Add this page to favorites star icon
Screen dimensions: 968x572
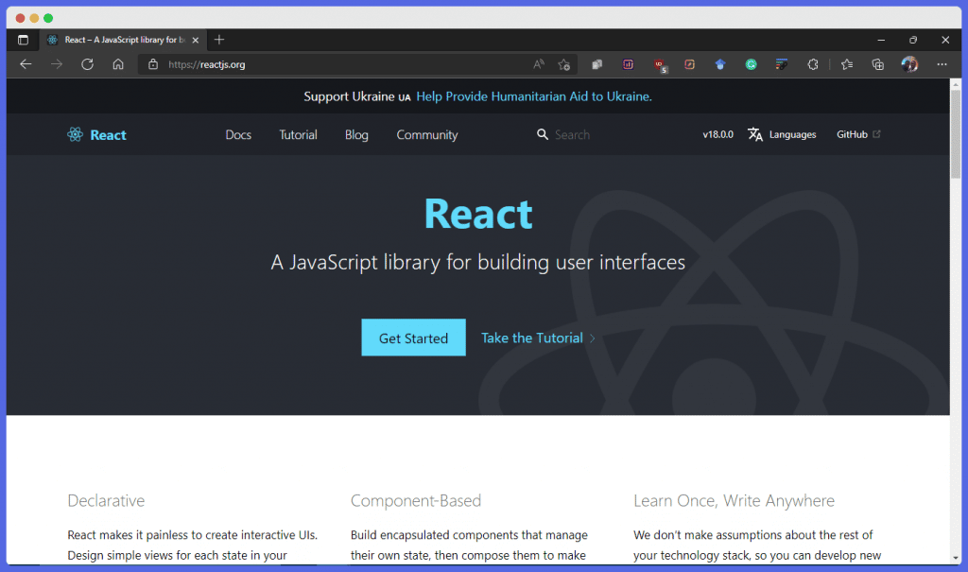tap(563, 64)
